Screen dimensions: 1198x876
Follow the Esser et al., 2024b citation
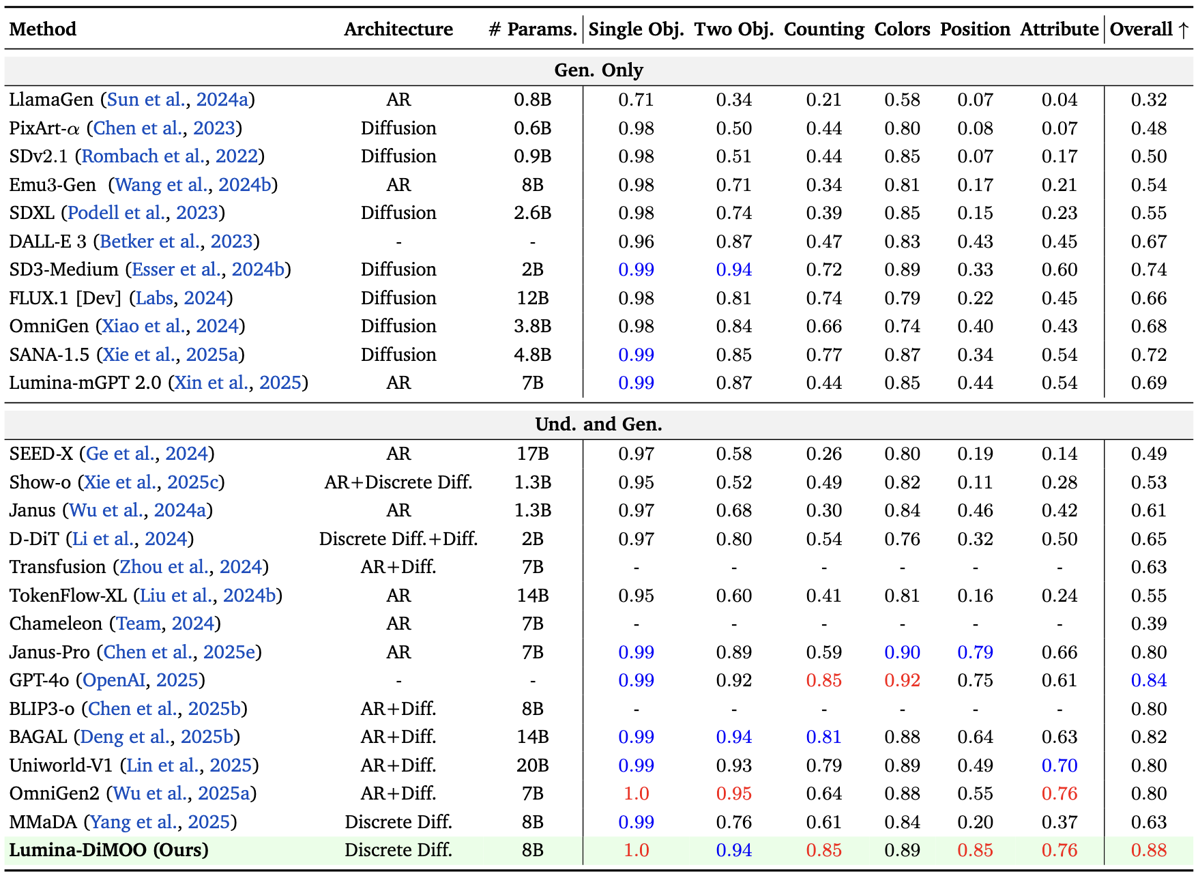(208, 269)
